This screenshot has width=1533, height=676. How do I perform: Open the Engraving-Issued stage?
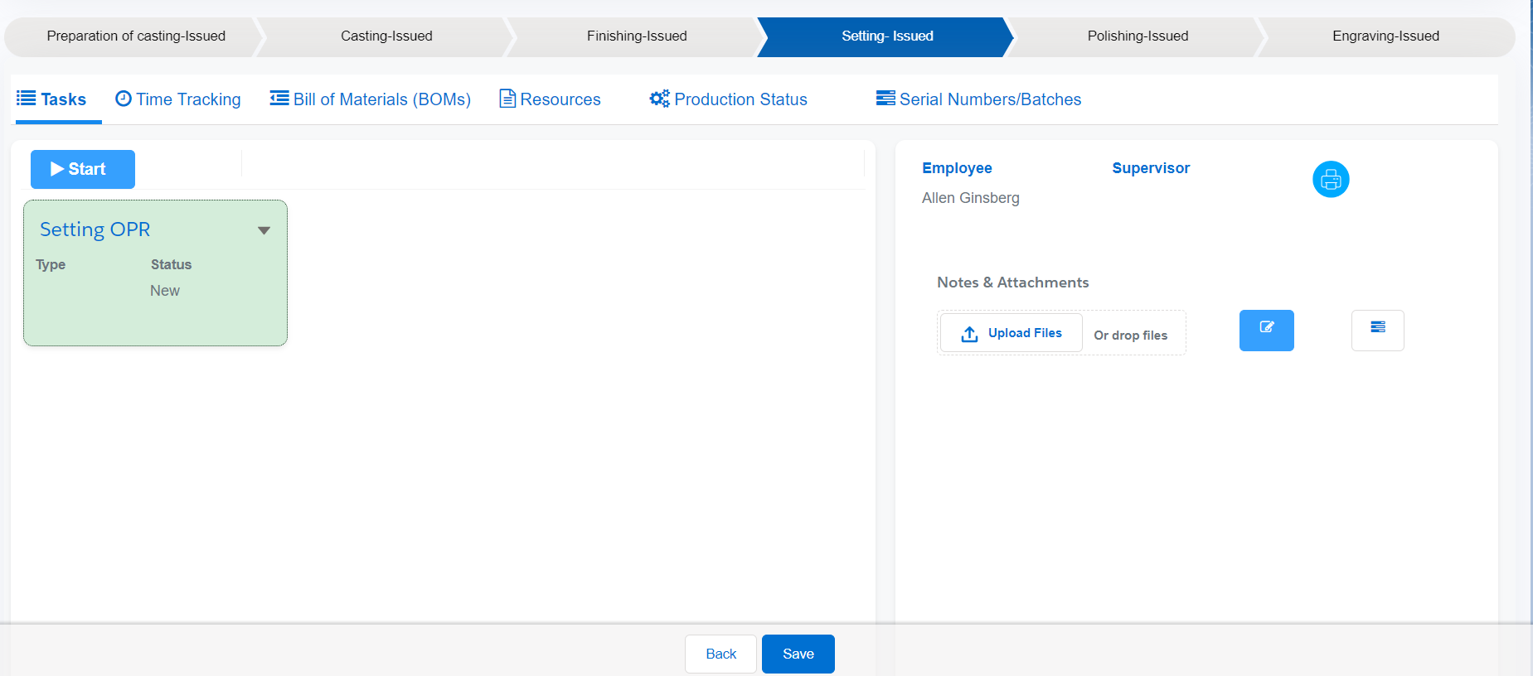coord(1385,36)
